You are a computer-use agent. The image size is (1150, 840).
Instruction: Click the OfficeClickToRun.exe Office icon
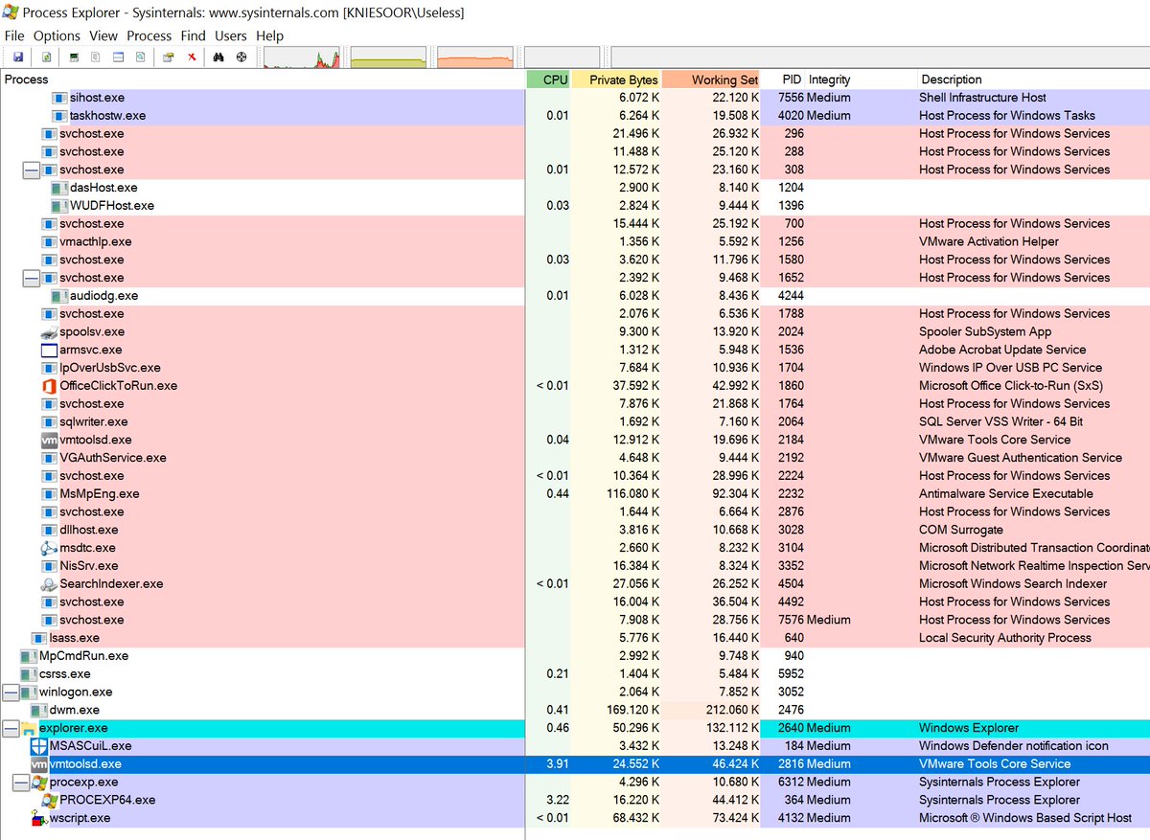[50, 386]
